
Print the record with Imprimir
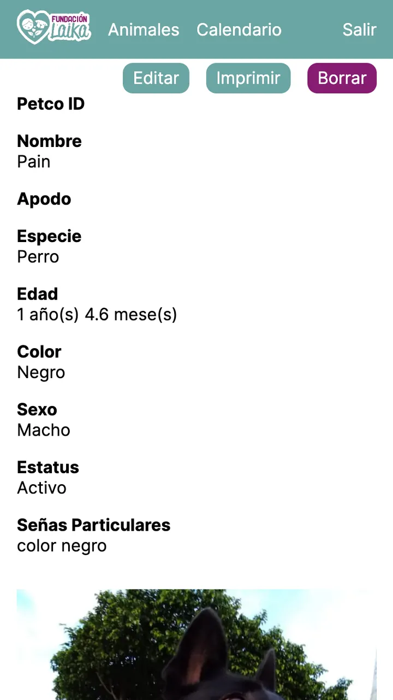click(x=248, y=78)
